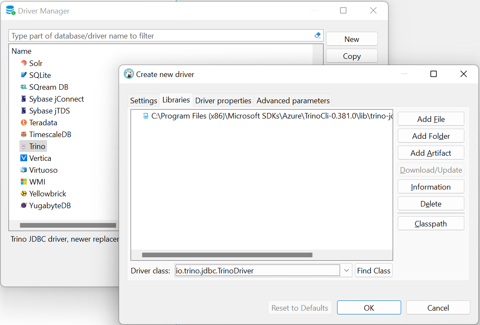
Task: Click New in Driver Manager
Action: (352, 39)
